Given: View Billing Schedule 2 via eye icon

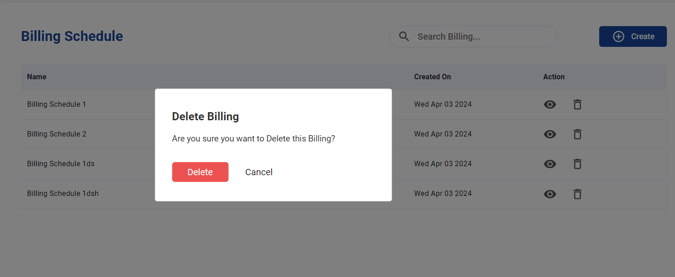Looking at the screenshot, I should [550, 134].
